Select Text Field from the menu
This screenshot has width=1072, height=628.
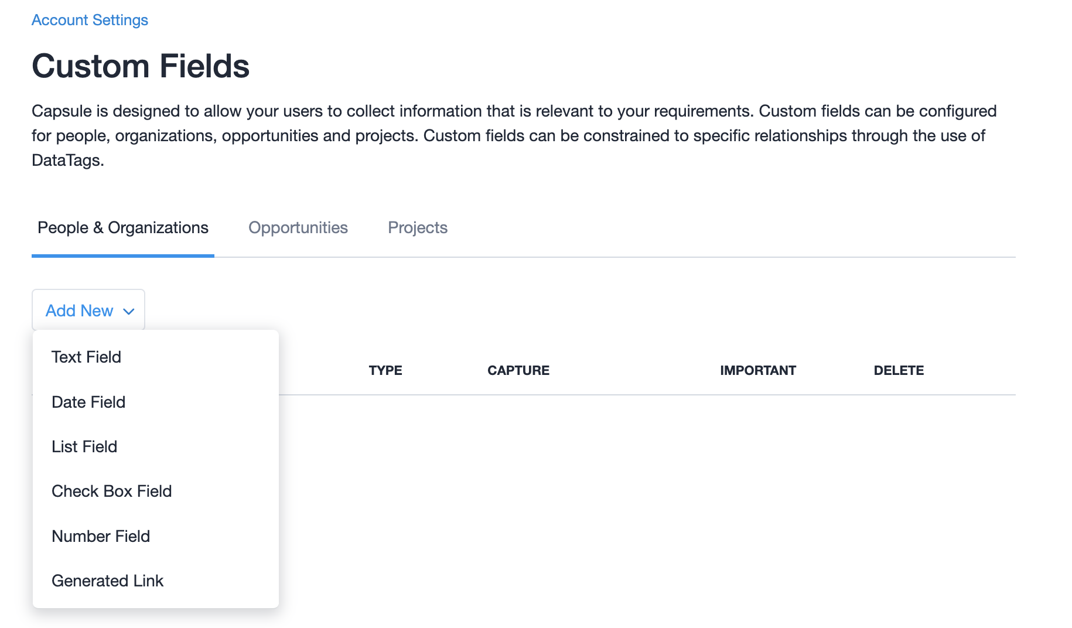click(86, 357)
